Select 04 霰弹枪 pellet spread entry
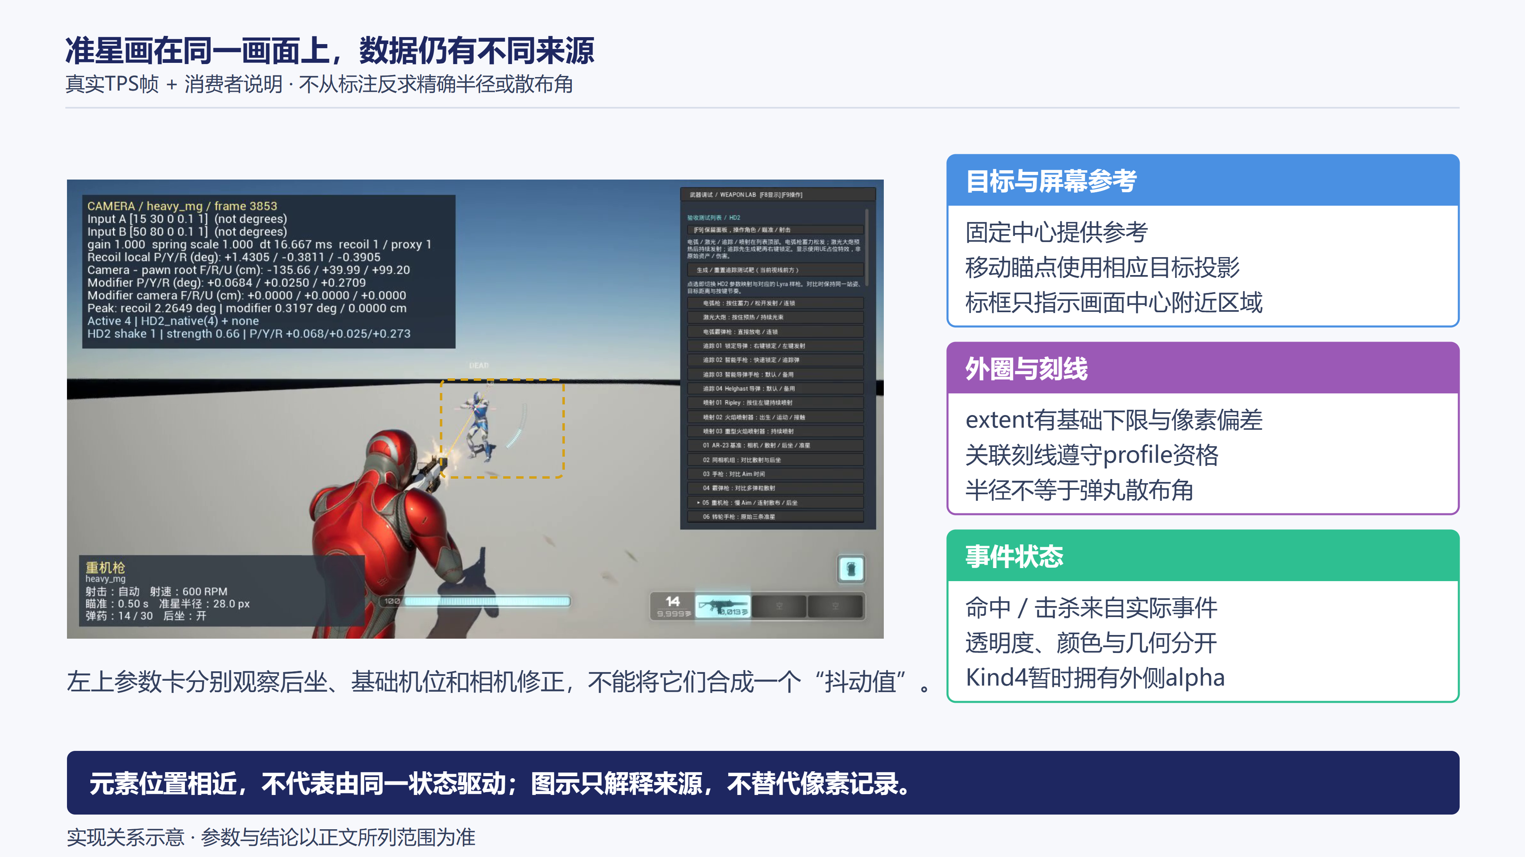The image size is (1525, 857). point(775,488)
